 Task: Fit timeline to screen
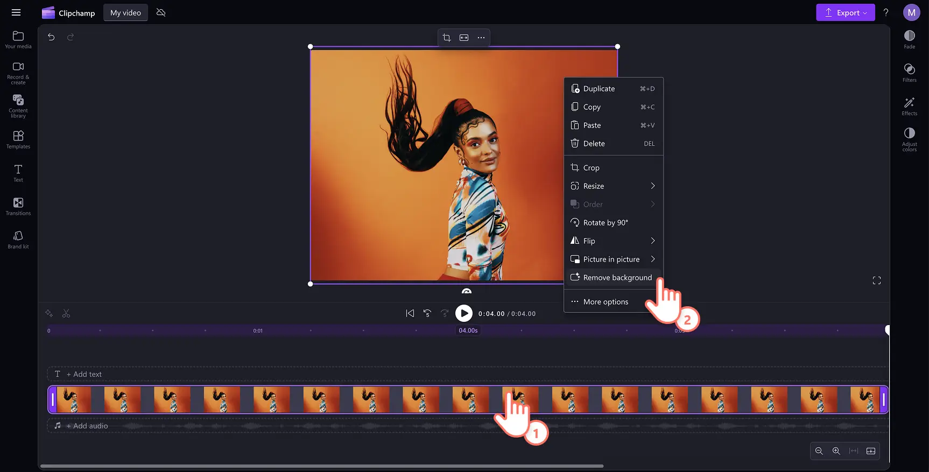(x=854, y=451)
